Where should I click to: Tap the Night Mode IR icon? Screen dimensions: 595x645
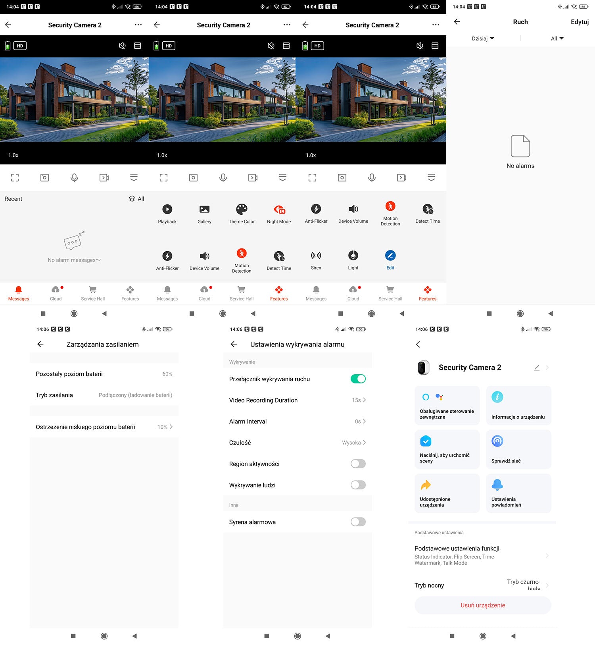[279, 210]
